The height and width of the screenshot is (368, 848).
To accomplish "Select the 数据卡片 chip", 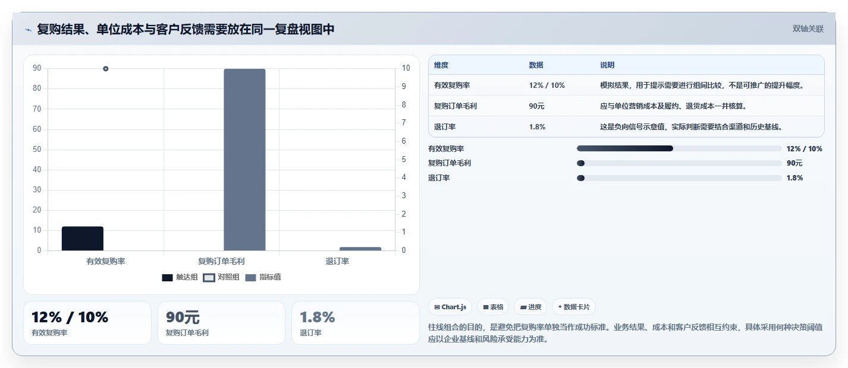I will pyautogui.click(x=574, y=307).
